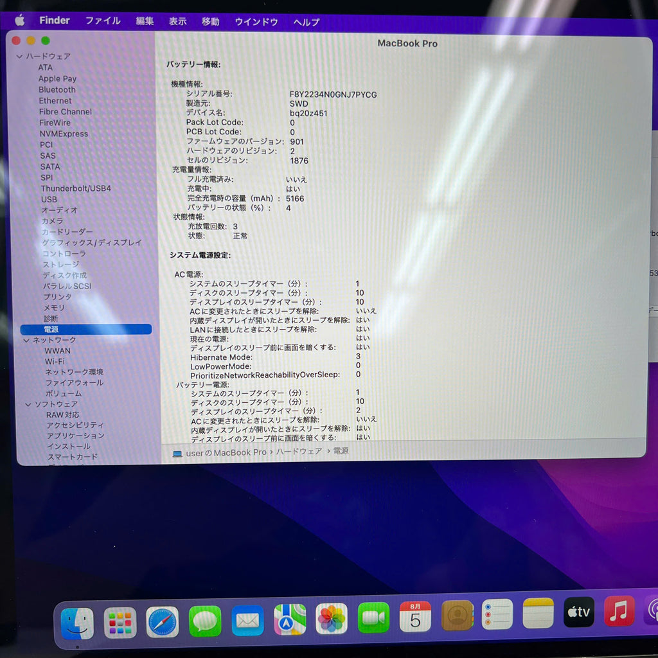Collapse the ハードウェア section
The image size is (658, 658).
(19, 56)
